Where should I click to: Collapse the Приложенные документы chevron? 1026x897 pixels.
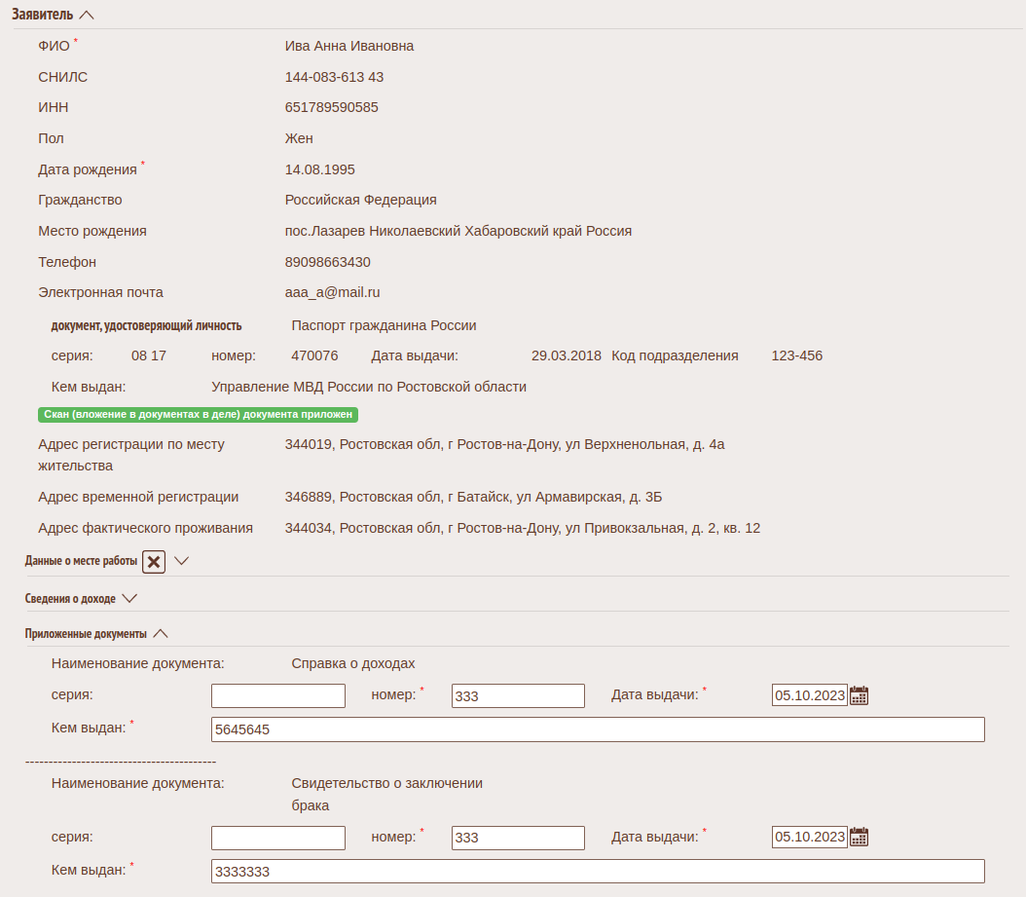point(162,634)
